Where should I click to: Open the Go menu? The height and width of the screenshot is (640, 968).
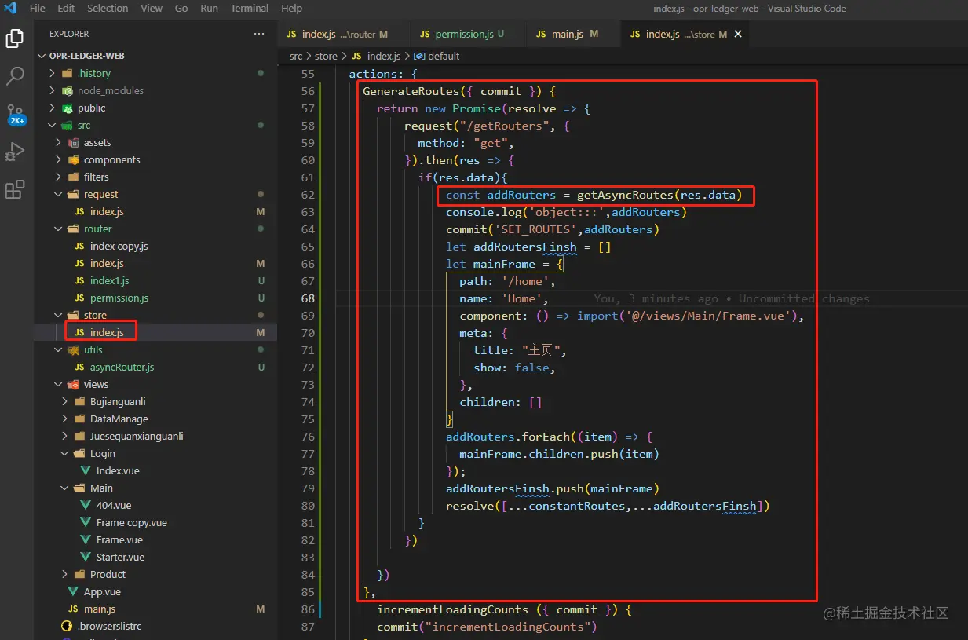coord(181,8)
